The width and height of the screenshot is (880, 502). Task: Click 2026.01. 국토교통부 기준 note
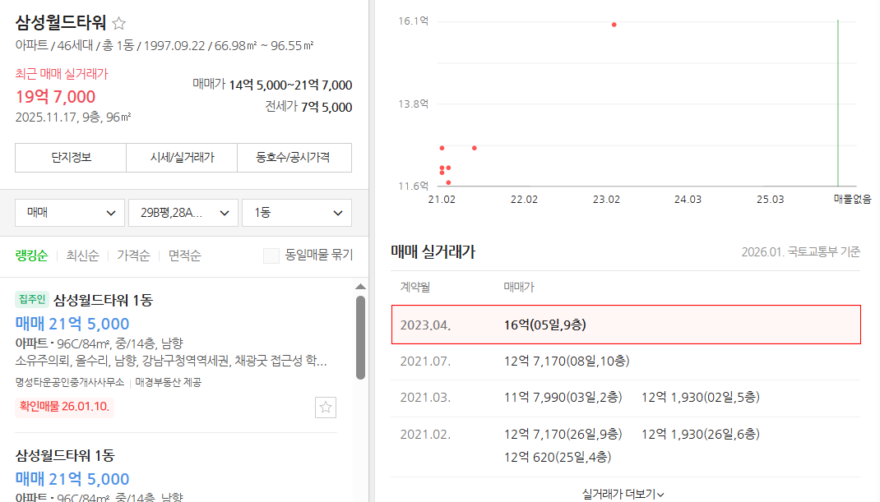point(800,252)
